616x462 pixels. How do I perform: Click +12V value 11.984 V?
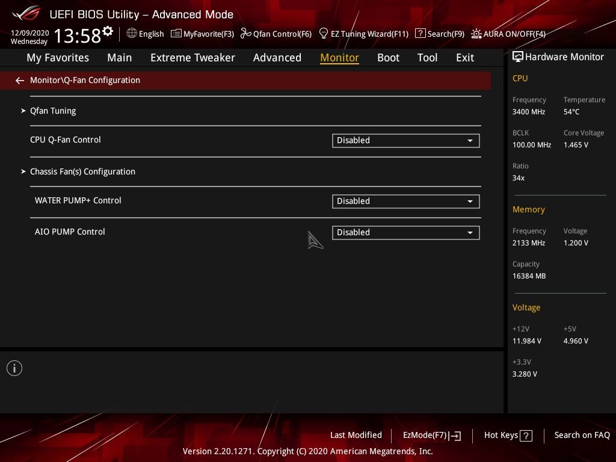[526, 341]
